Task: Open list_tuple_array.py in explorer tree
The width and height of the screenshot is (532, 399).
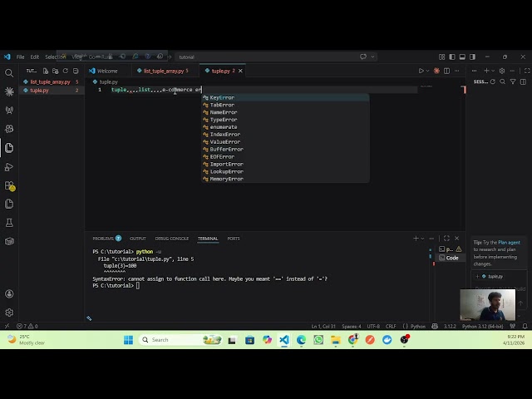Action: (x=50, y=81)
